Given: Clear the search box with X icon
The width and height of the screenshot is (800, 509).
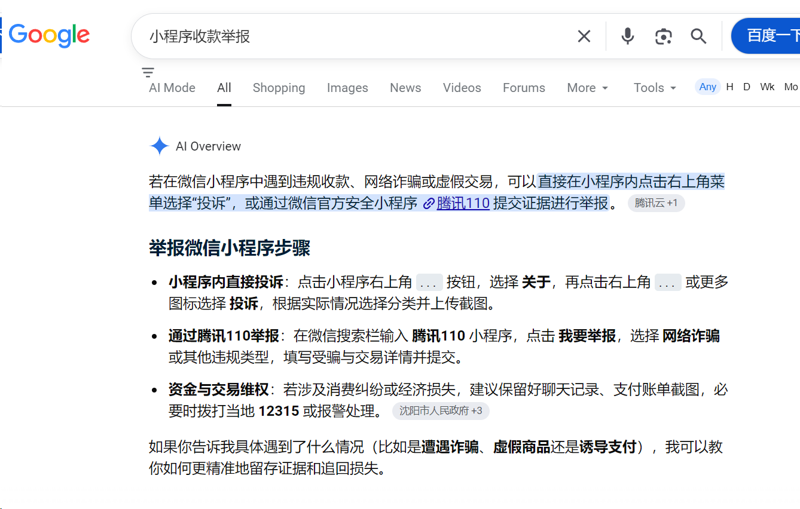Looking at the screenshot, I should [x=584, y=36].
